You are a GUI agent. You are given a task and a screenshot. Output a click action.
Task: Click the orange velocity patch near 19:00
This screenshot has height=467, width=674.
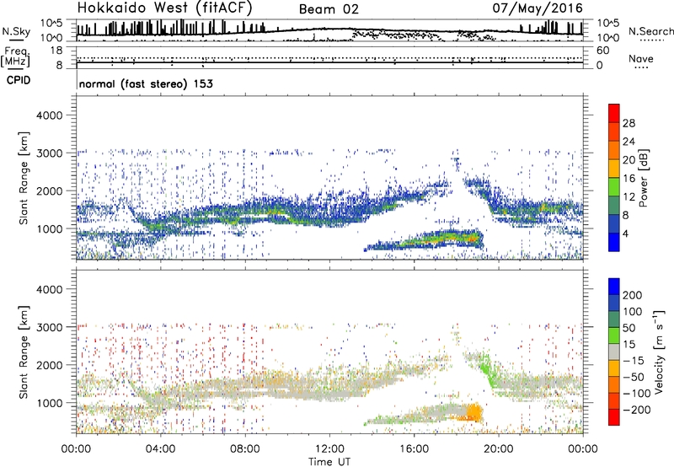pos(473,412)
